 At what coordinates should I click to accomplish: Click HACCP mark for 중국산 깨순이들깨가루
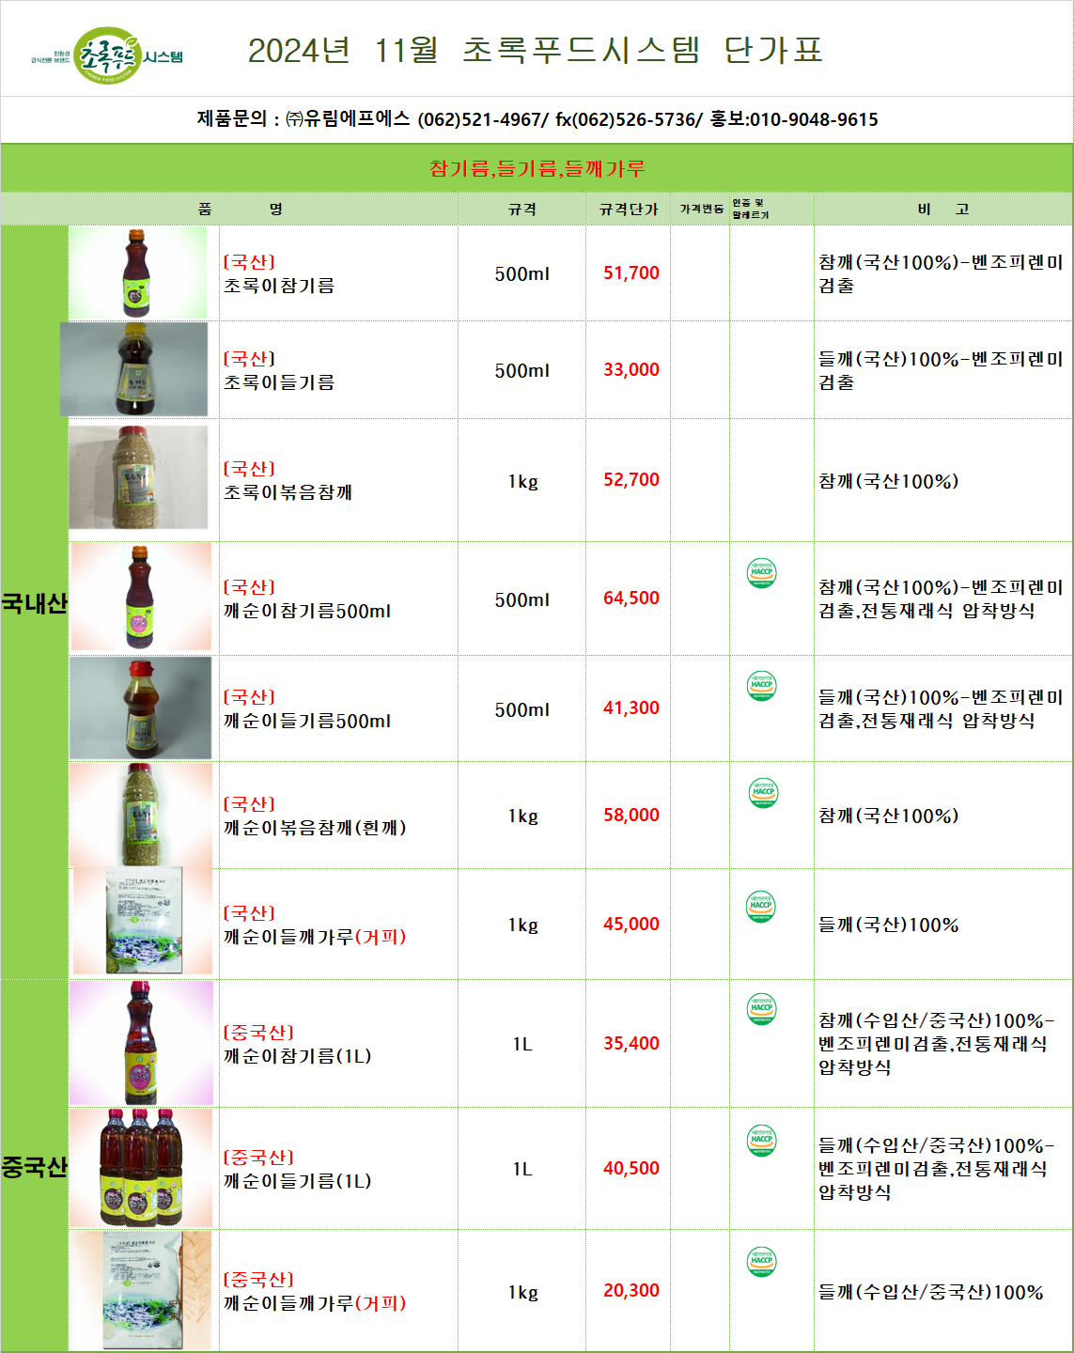761,1261
